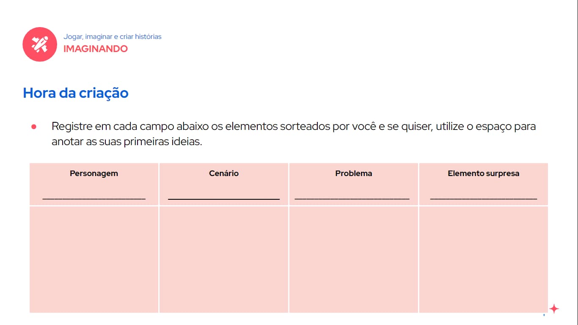Image resolution: width=578 pixels, height=325 pixels.
Task: Click the blank line under 'Cenário'
Action: (x=224, y=198)
